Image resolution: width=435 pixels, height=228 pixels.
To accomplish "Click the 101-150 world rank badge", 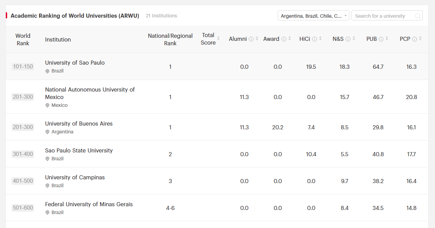I will [x=23, y=67].
